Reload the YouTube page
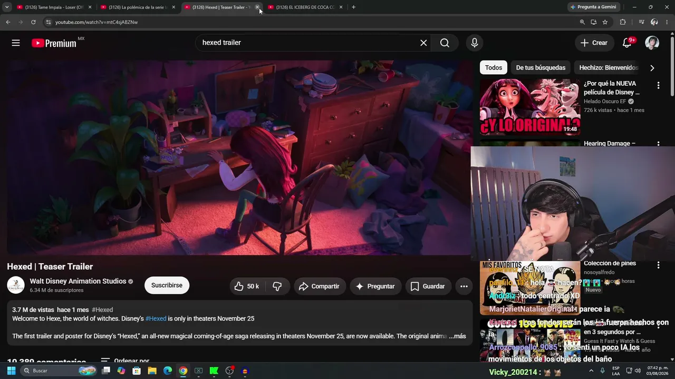The image size is (675, 379). click(x=33, y=22)
